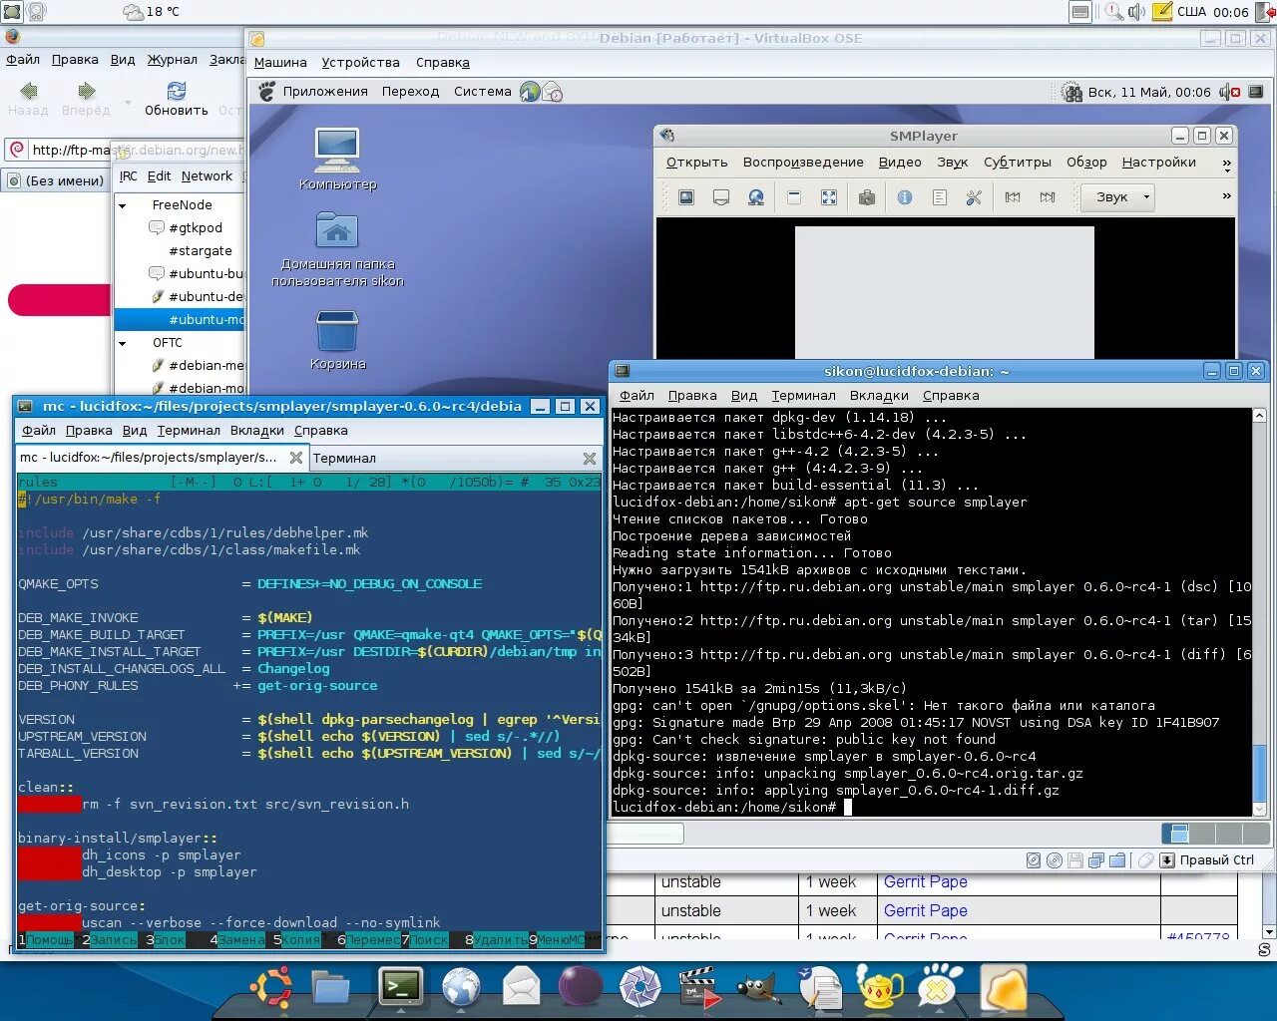Click the США keyboard layout indicator
This screenshot has width=1277, height=1021.
pyautogui.click(x=1191, y=12)
